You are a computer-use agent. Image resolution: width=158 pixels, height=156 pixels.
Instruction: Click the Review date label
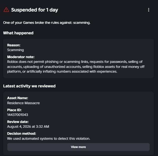pyautogui.click(x=18, y=122)
